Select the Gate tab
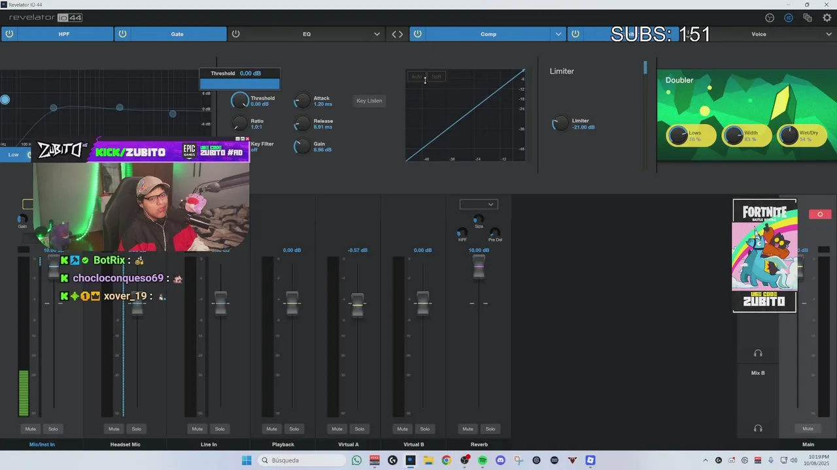 tap(177, 34)
